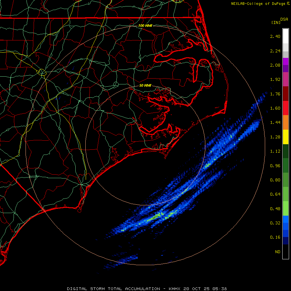The image size is (291, 291).
Task: Click the light green legend swatch at 0.48
Action: 286,209
